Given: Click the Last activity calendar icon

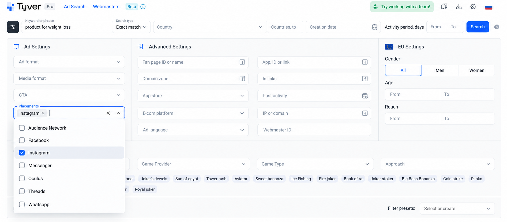Looking at the screenshot, I should click(x=365, y=96).
